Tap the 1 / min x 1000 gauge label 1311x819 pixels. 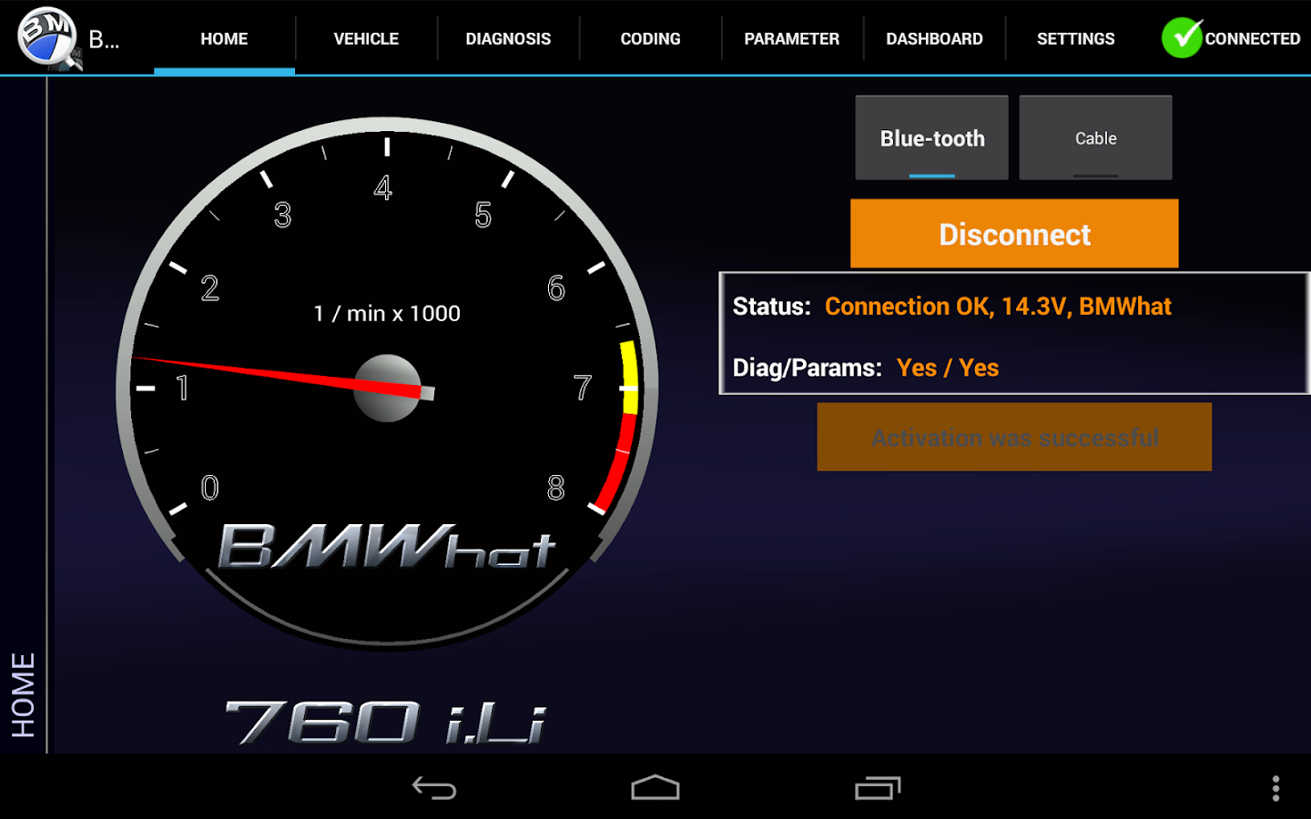pos(387,314)
